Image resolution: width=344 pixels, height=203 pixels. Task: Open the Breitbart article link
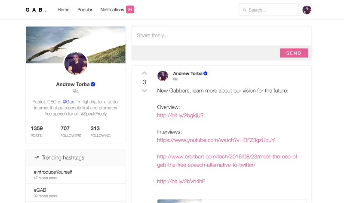228,161
